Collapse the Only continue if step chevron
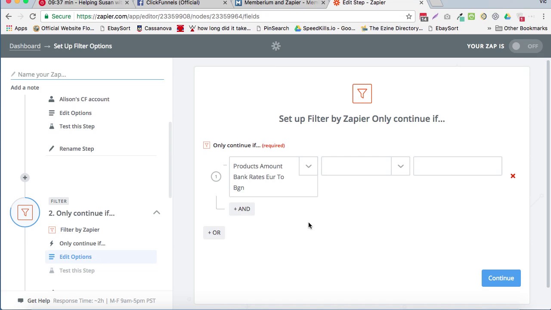This screenshot has width=551, height=310. [157, 212]
